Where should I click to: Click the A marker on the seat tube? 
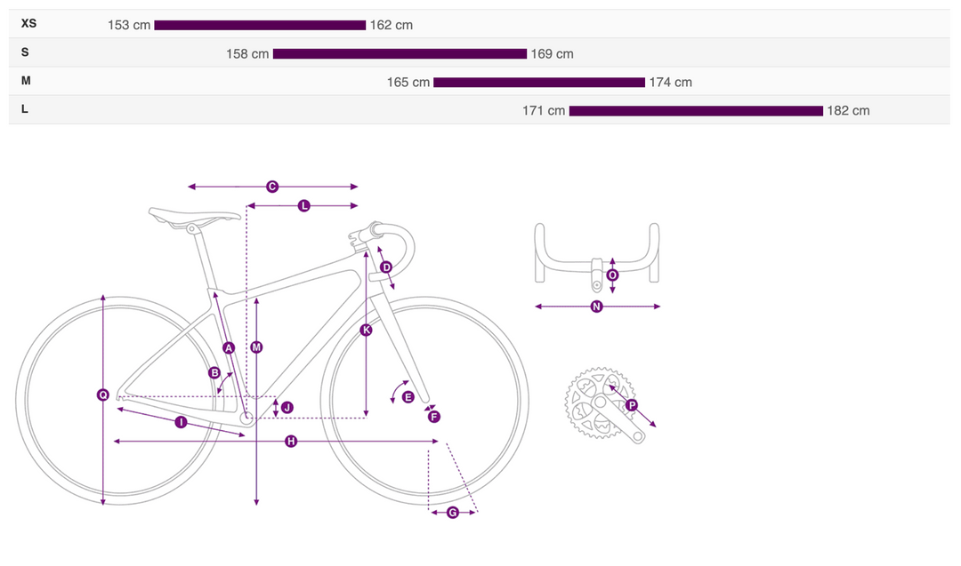[x=229, y=348]
